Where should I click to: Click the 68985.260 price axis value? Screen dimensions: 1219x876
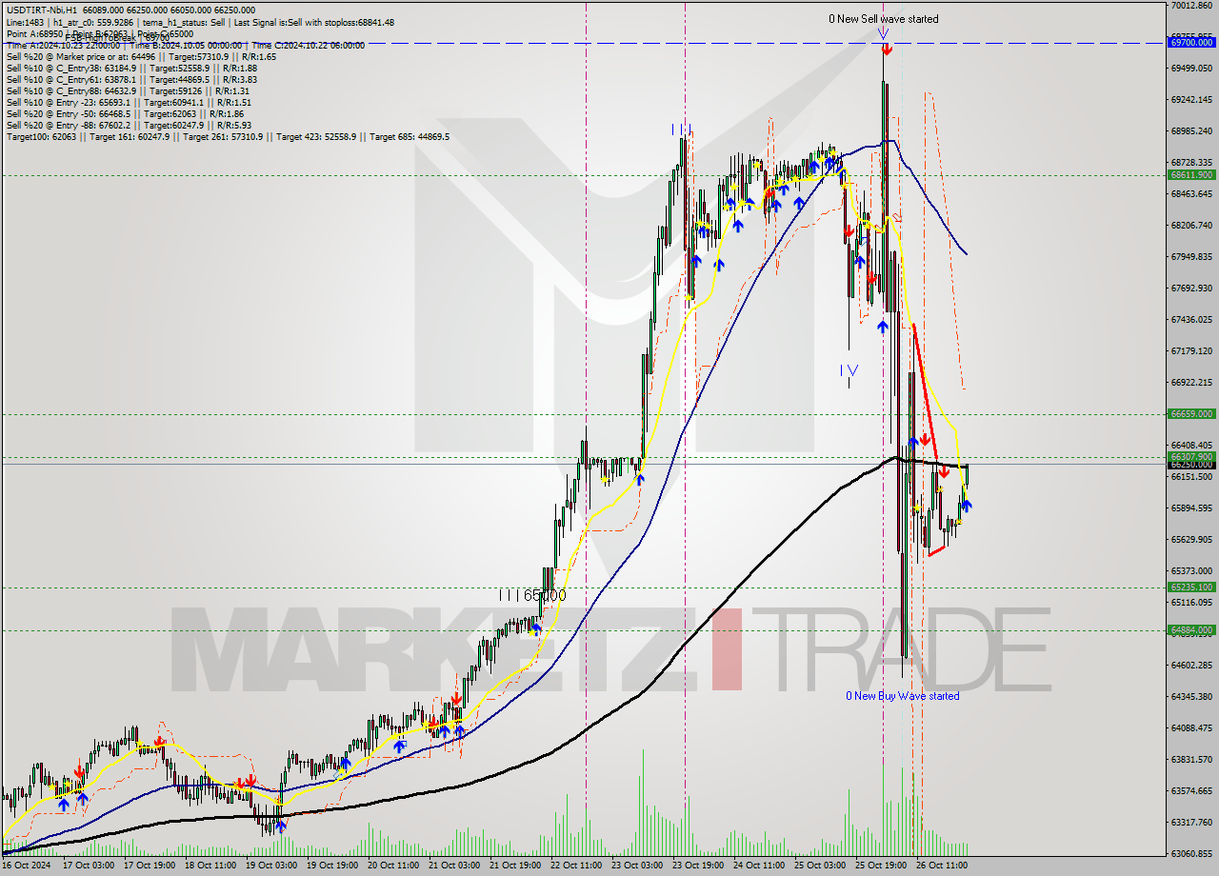[1191, 131]
